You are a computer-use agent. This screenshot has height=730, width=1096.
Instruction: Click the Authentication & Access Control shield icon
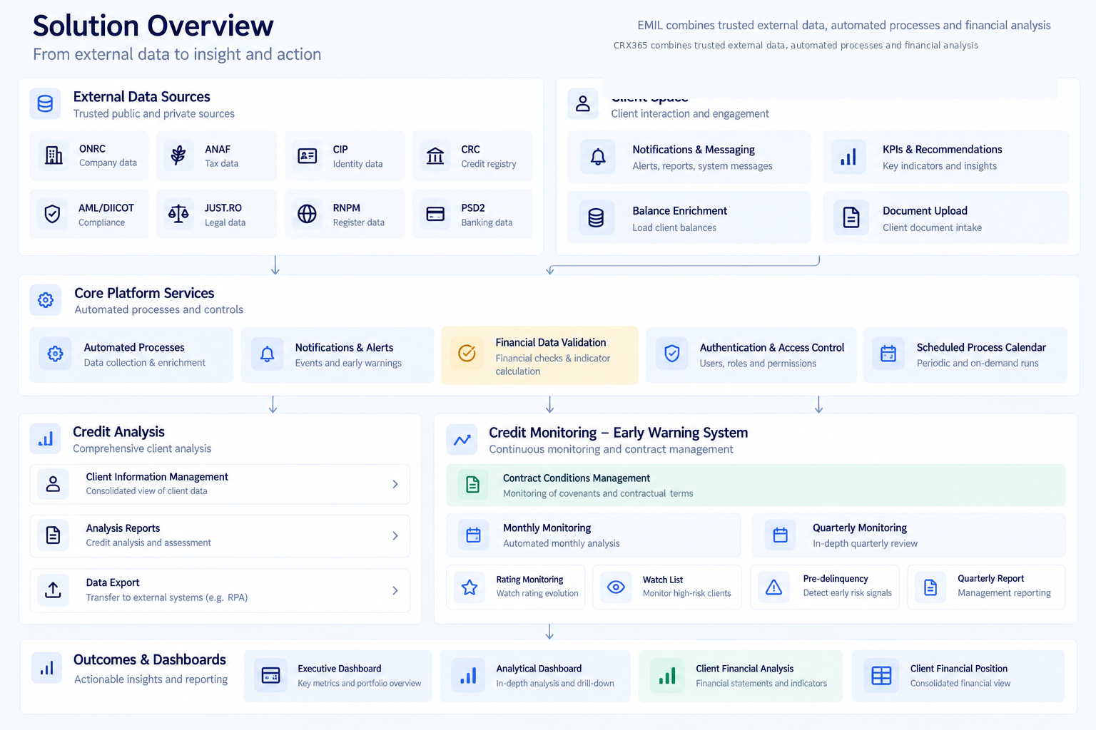tap(672, 354)
